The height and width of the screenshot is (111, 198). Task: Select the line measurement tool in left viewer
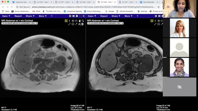(69, 24)
